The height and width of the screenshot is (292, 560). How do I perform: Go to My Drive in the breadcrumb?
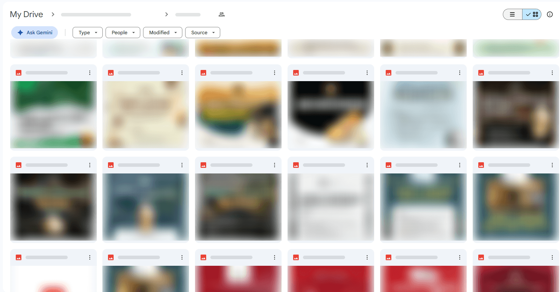point(27,14)
